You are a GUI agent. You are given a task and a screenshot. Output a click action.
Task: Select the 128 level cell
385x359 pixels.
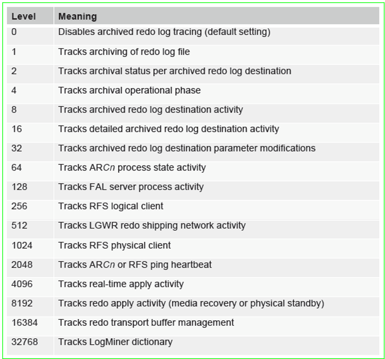pos(30,190)
